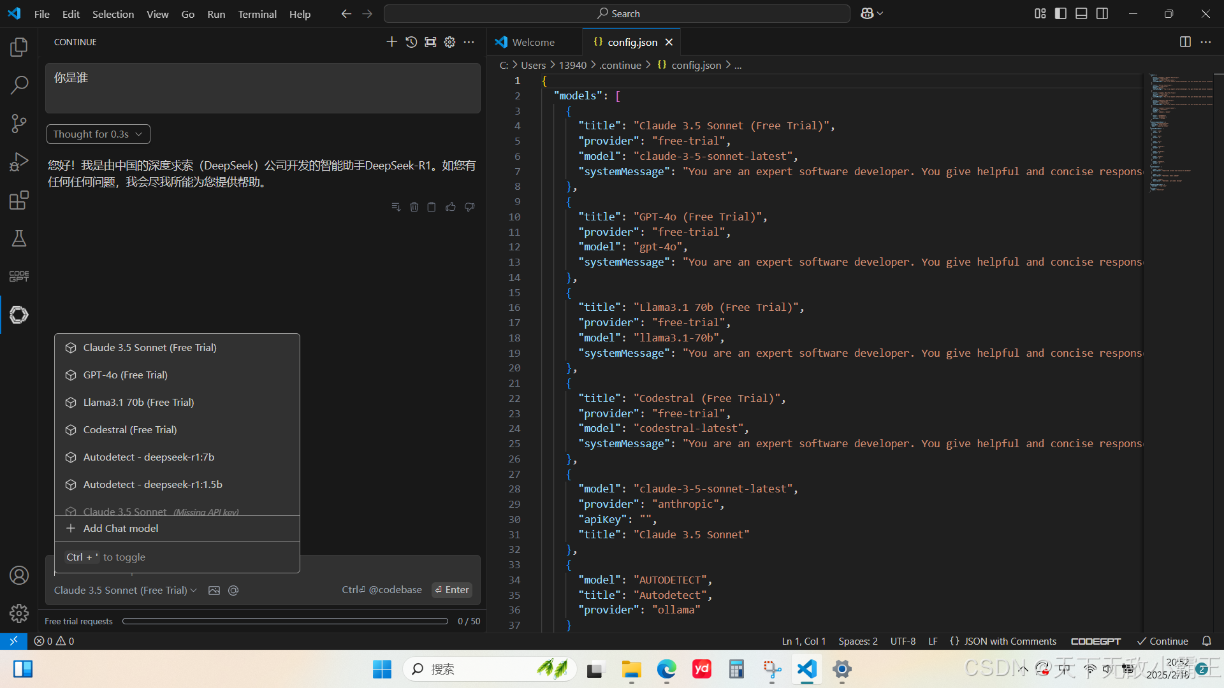
Task: Customize layout from title bar
Action: click(x=1040, y=13)
